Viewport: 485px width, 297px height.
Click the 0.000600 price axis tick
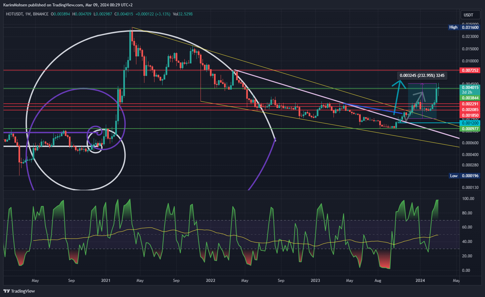470,143
